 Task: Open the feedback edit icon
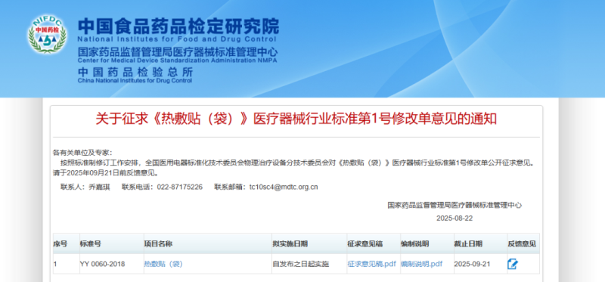point(513,265)
